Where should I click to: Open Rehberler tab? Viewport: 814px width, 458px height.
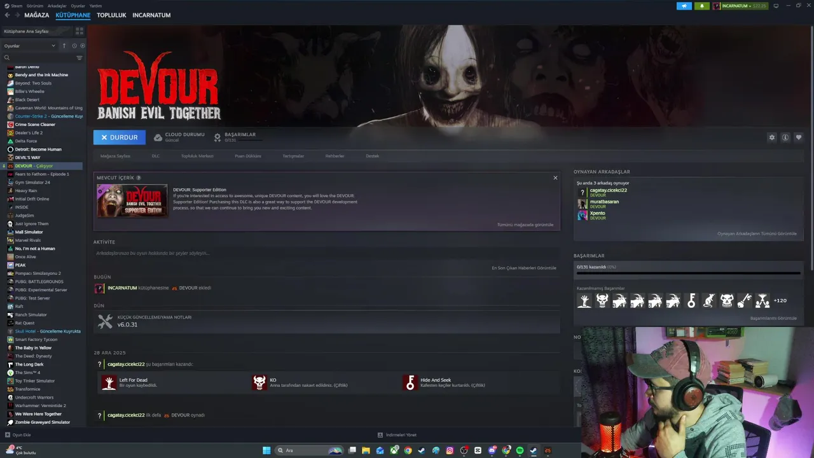(x=335, y=156)
